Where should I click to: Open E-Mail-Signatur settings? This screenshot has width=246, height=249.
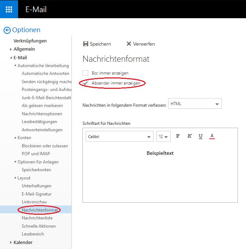pos(37,194)
